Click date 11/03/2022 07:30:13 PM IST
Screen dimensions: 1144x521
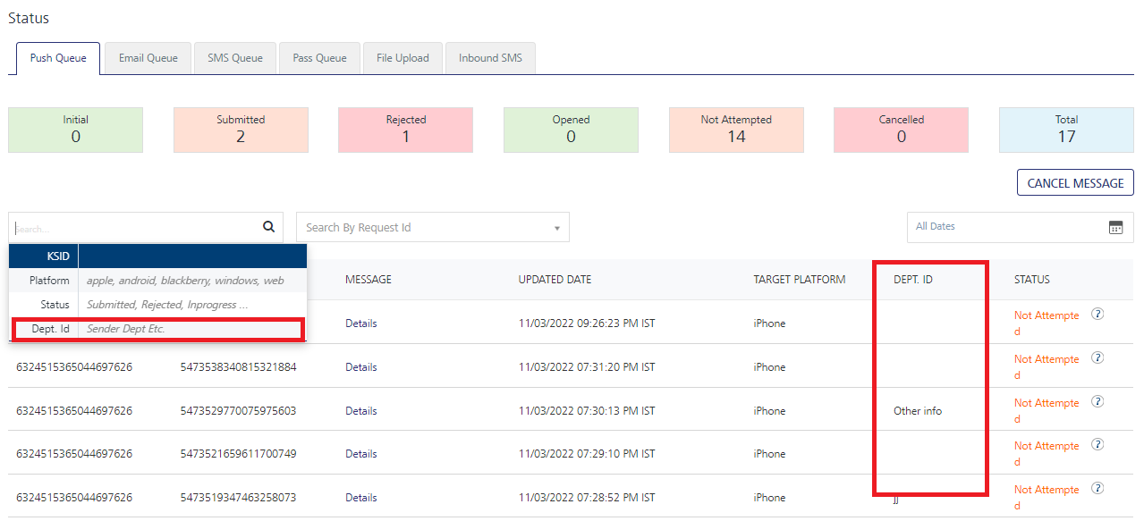(587, 411)
